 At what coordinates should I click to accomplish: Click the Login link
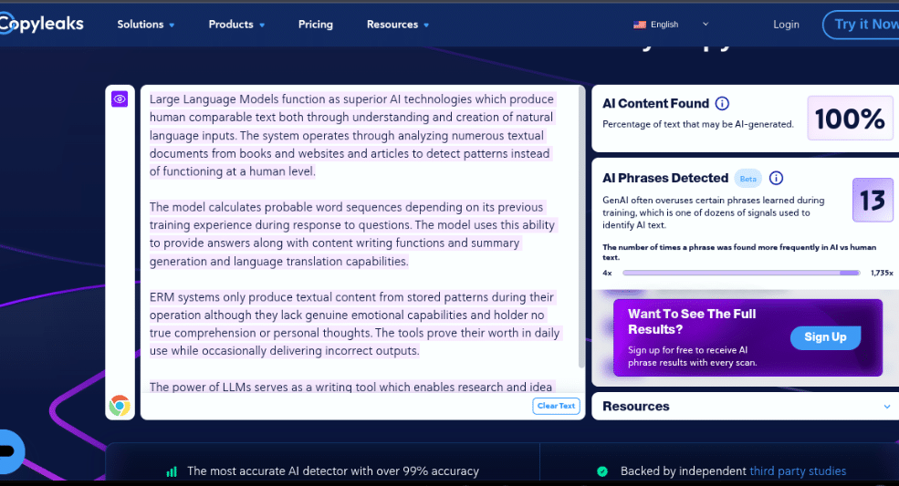tap(786, 25)
